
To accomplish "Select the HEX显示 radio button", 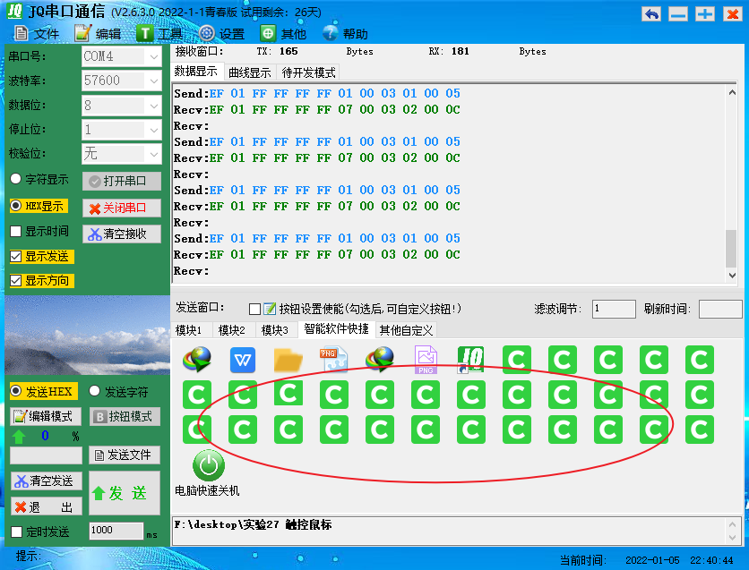I will 16,206.
